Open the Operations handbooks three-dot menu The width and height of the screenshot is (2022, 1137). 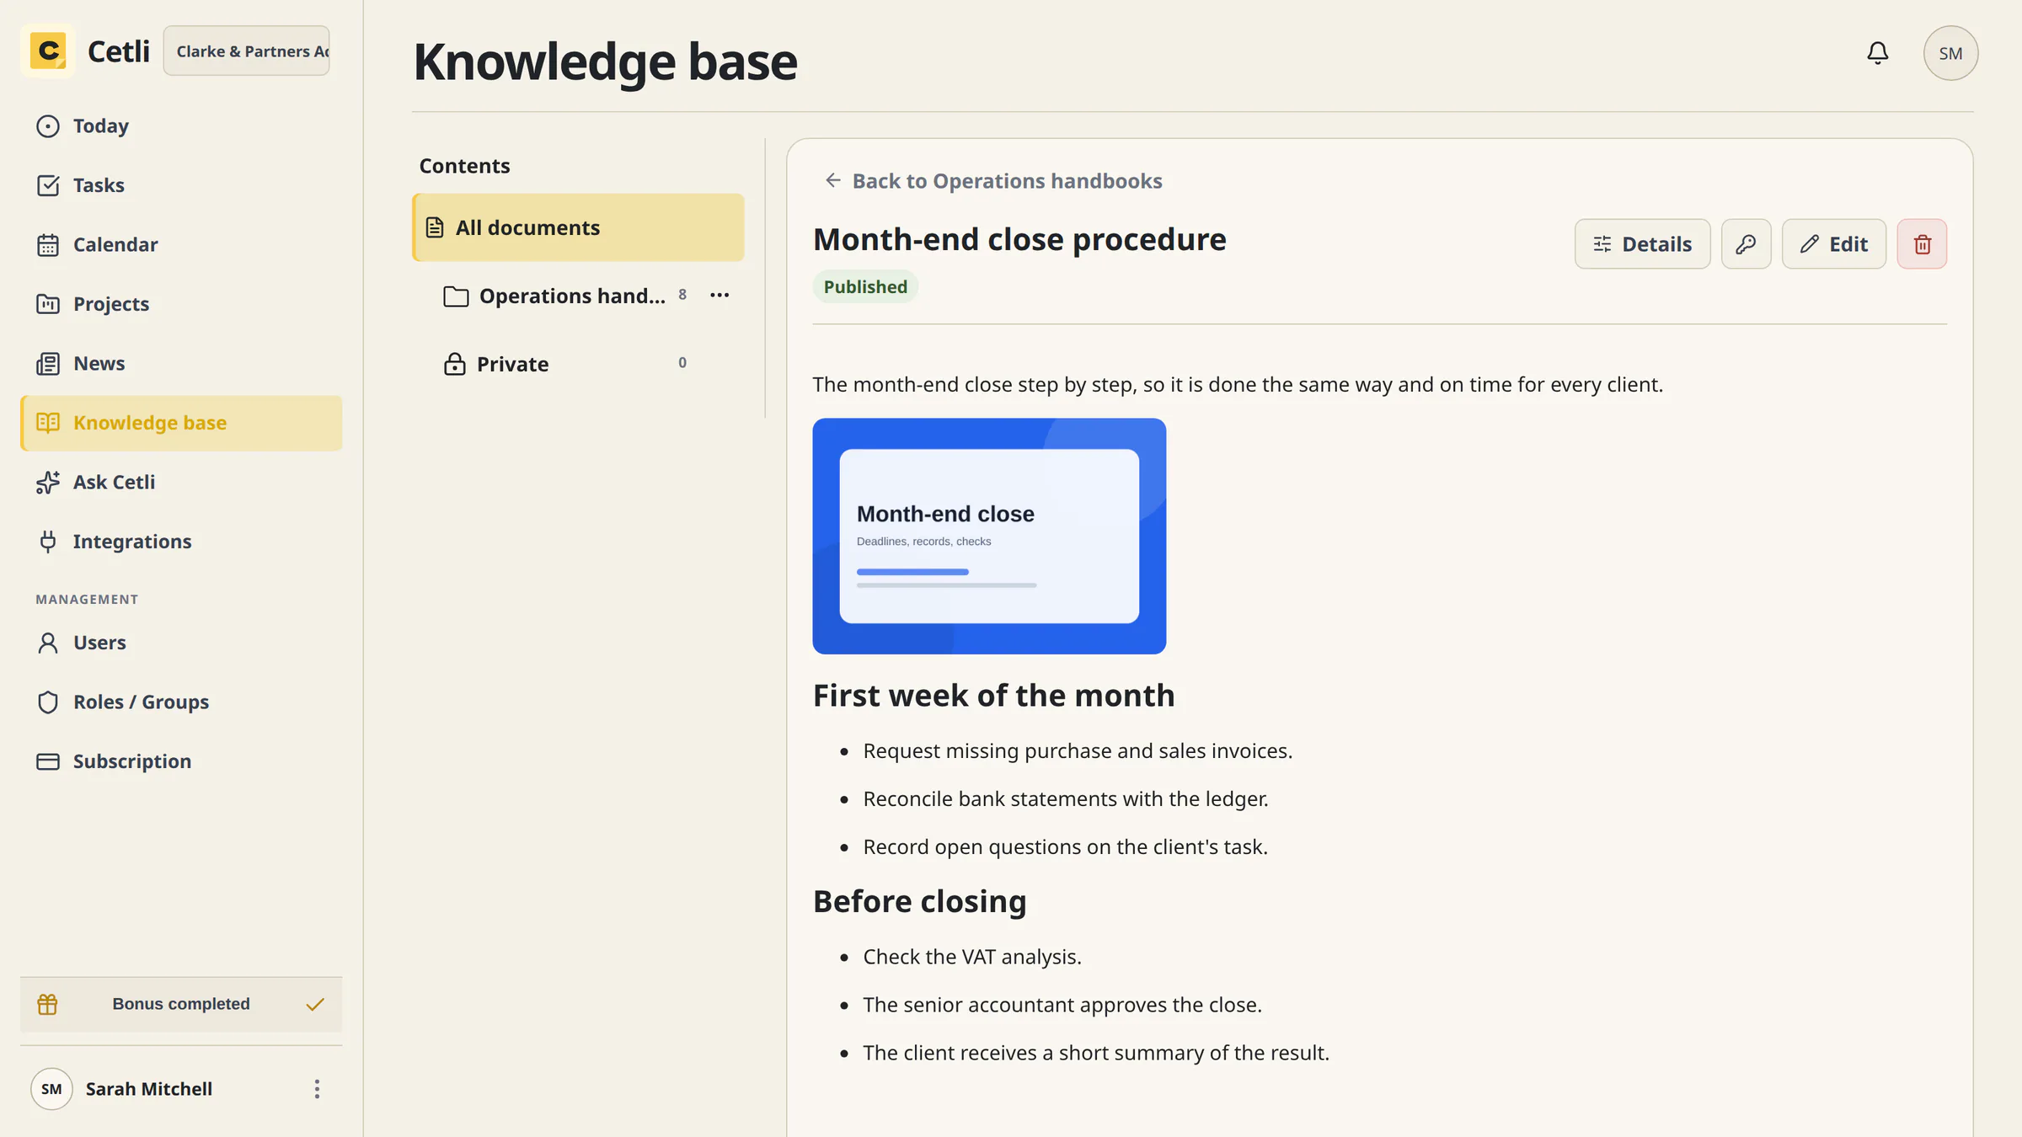tap(719, 296)
